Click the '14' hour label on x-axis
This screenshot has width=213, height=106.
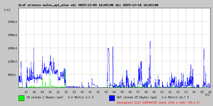point(194,92)
